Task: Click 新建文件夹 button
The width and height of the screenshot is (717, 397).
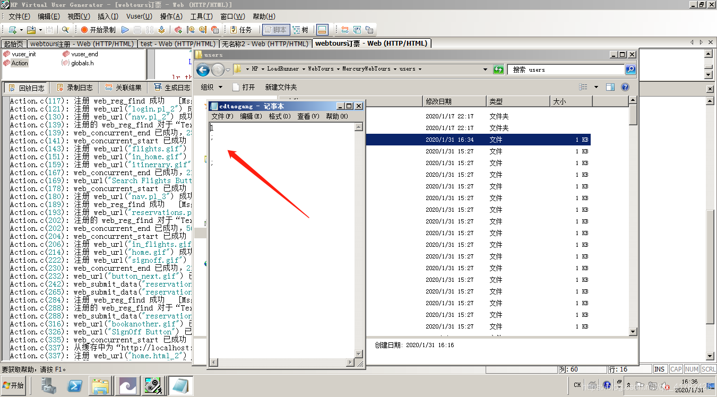Action: click(281, 87)
